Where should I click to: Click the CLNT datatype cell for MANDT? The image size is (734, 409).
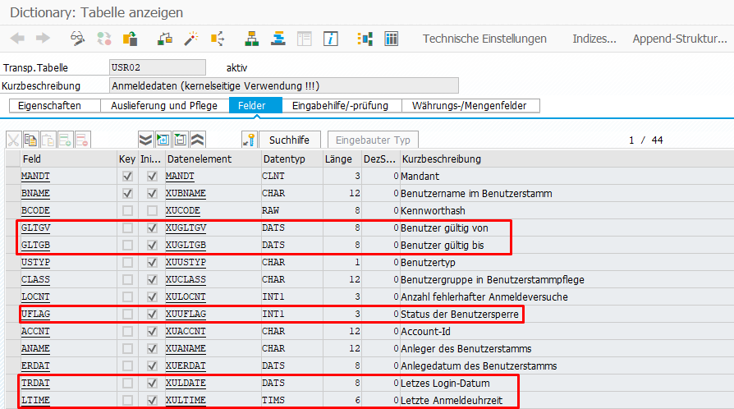(x=291, y=176)
